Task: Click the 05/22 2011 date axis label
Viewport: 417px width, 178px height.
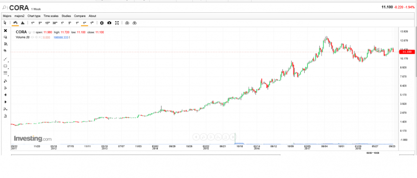Action: pos(14,147)
